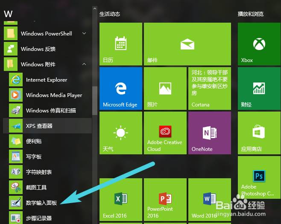The width and height of the screenshot is (281, 224).
Task: Click the Windows 传真和扫描 icon
Action: [x=16, y=110]
